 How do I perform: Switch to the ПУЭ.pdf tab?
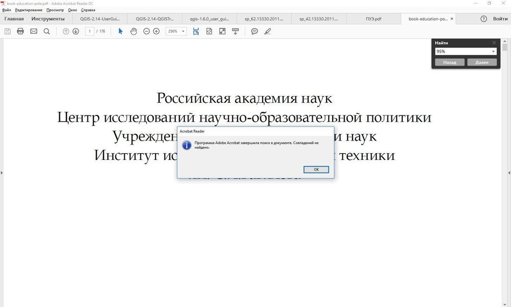374,19
